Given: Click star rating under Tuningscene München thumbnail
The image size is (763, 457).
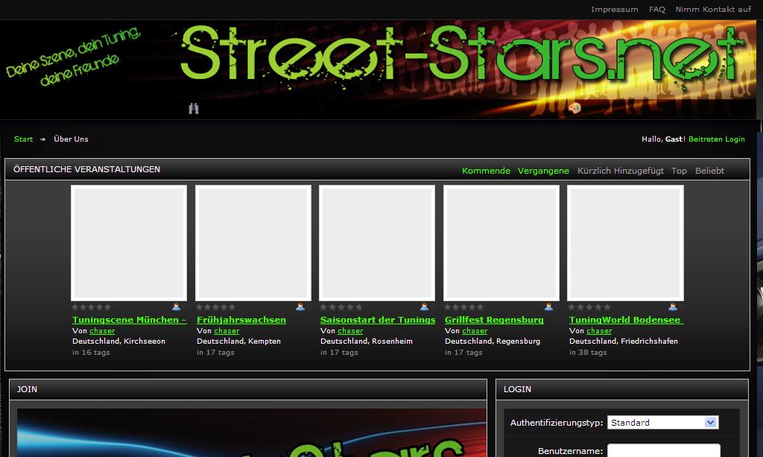Looking at the screenshot, I should (92, 307).
